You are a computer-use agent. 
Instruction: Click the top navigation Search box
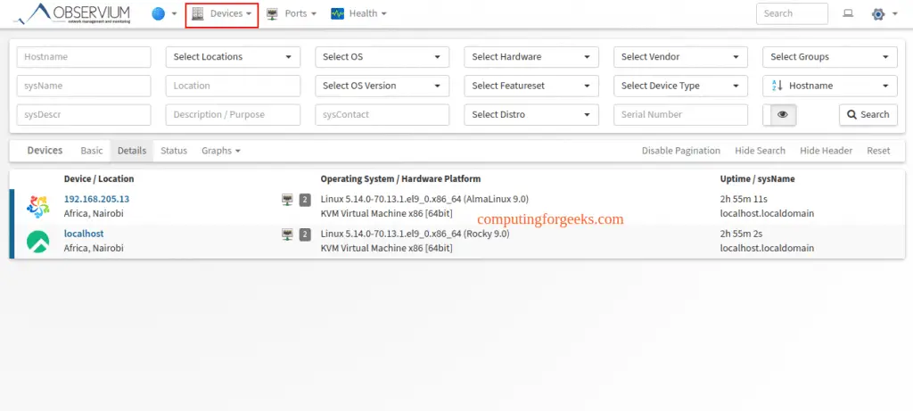point(792,13)
